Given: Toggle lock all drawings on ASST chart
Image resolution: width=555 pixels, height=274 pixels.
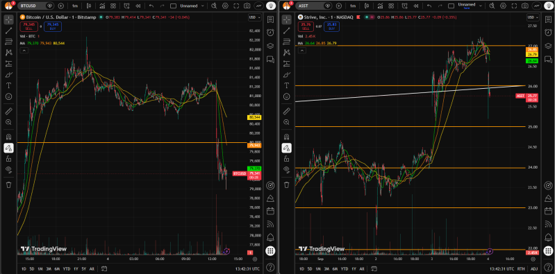Looking at the screenshot, I should (287, 159).
